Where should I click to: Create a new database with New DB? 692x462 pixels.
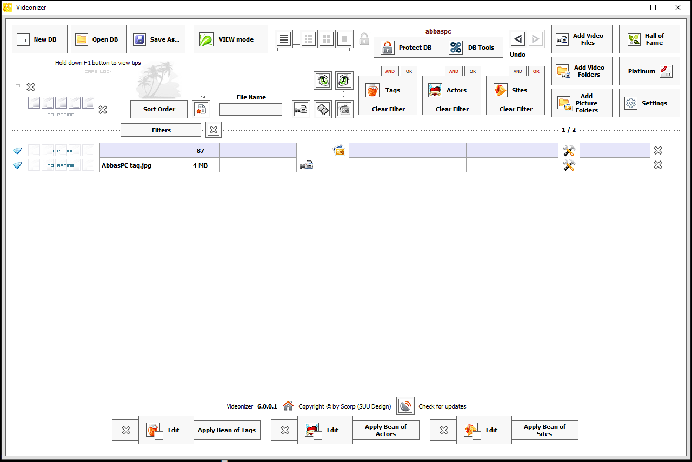click(39, 39)
